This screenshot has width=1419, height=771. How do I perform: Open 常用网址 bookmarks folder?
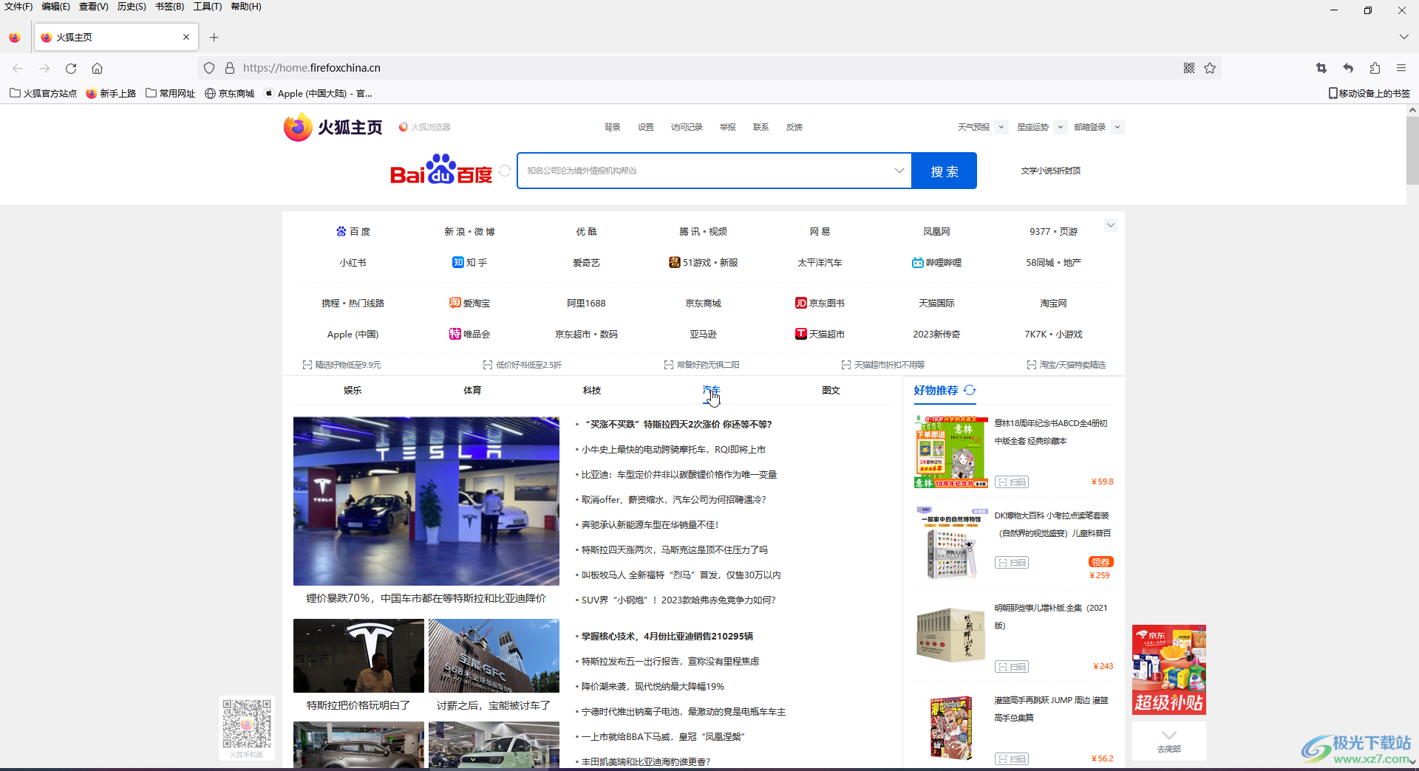click(171, 93)
